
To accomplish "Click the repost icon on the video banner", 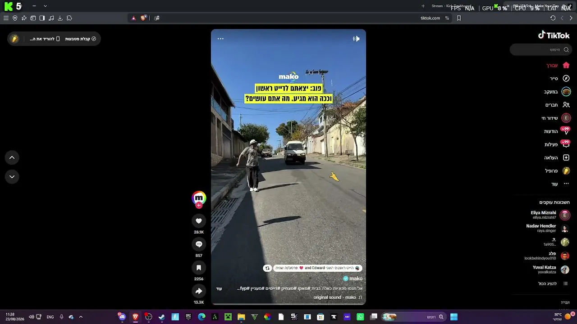I will [x=267, y=268].
